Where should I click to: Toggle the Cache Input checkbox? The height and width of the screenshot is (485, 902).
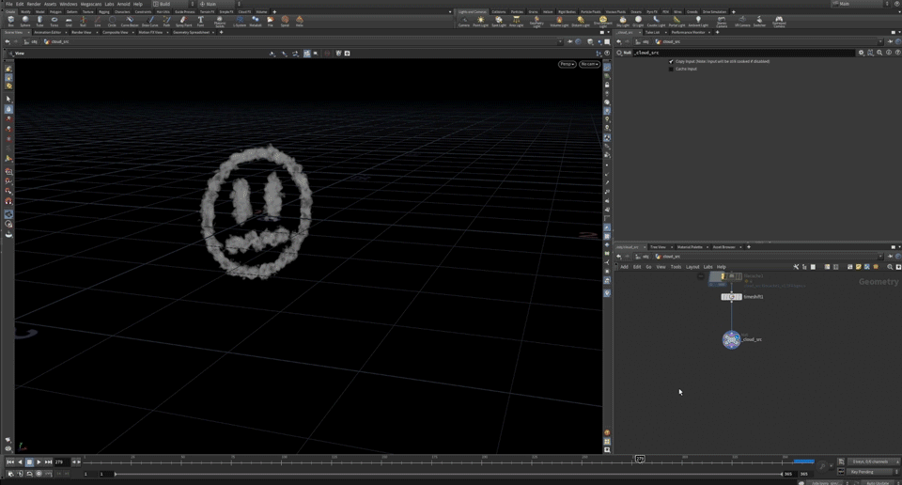pos(671,69)
